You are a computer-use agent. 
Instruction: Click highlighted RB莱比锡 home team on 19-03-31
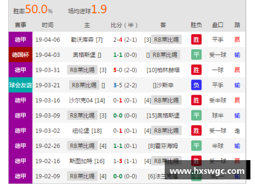coord(82,70)
